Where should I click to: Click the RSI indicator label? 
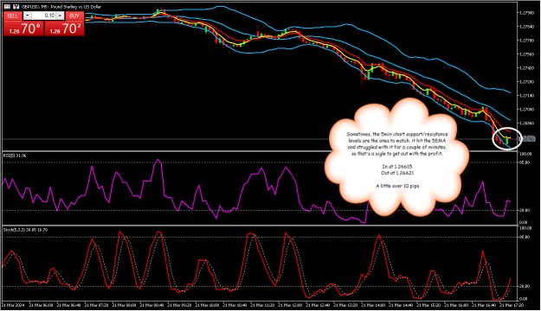pyautogui.click(x=15, y=155)
